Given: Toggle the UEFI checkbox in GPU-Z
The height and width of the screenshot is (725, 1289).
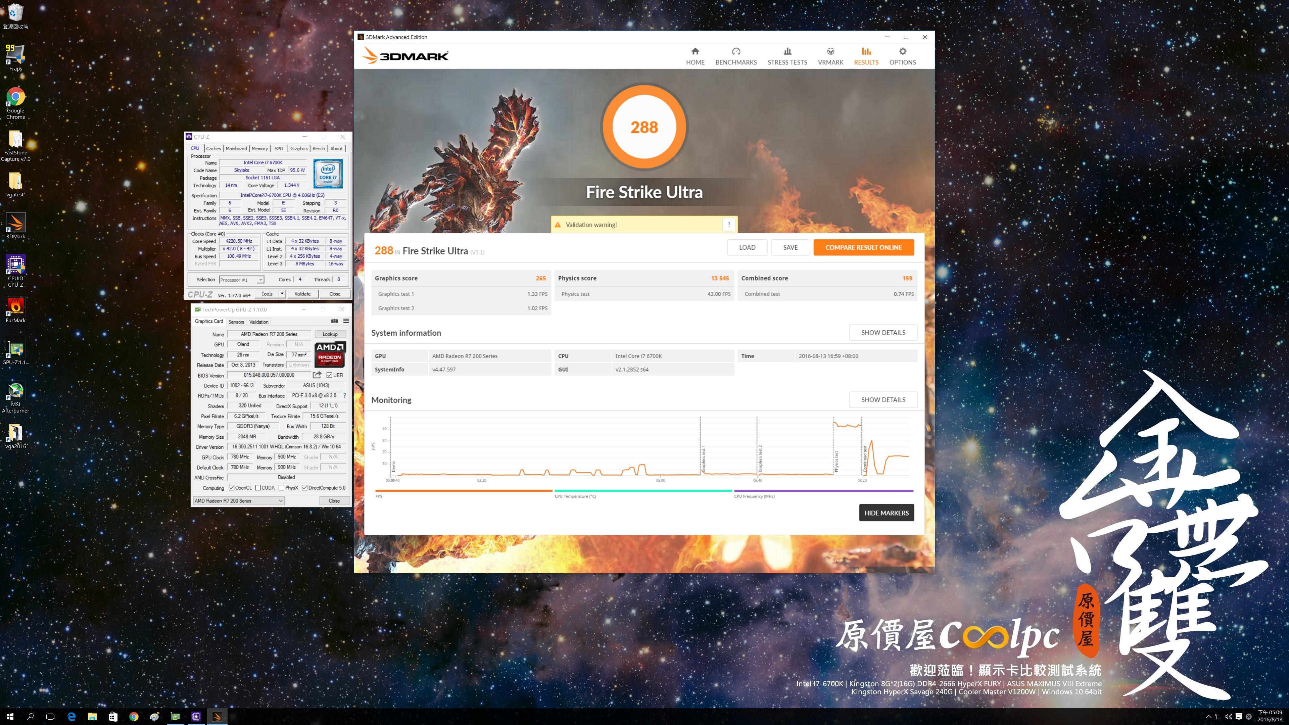Looking at the screenshot, I should click(x=329, y=375).
